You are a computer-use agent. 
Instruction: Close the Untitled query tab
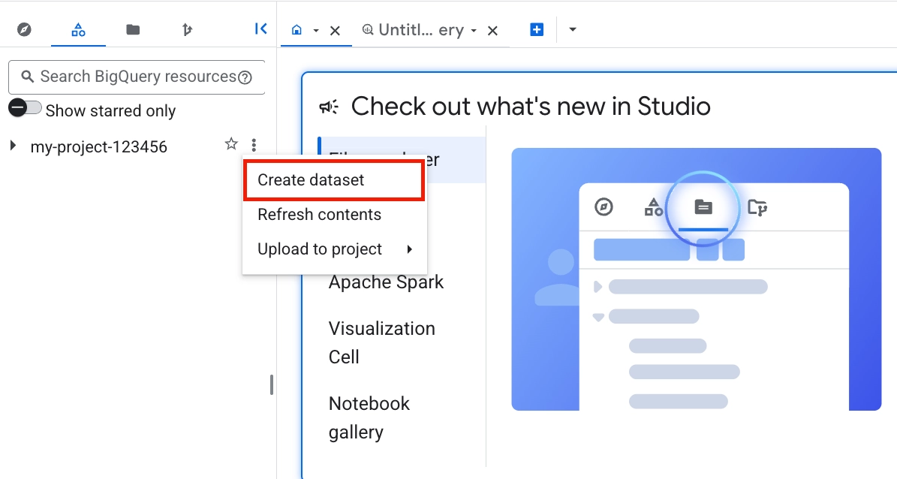pos(492,30)
